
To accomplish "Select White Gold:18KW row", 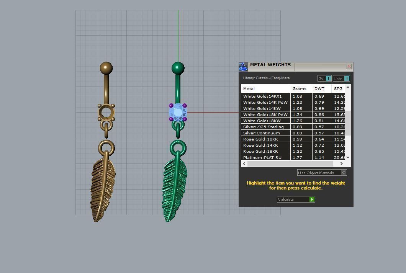I will (x=293, y=121).
